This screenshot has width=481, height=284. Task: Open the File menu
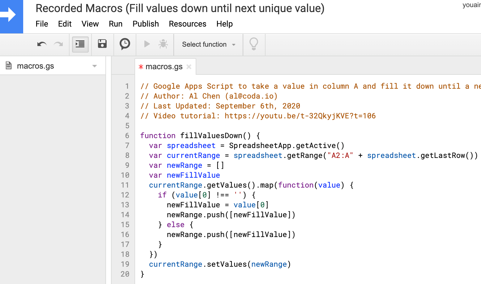pos(42,24)
